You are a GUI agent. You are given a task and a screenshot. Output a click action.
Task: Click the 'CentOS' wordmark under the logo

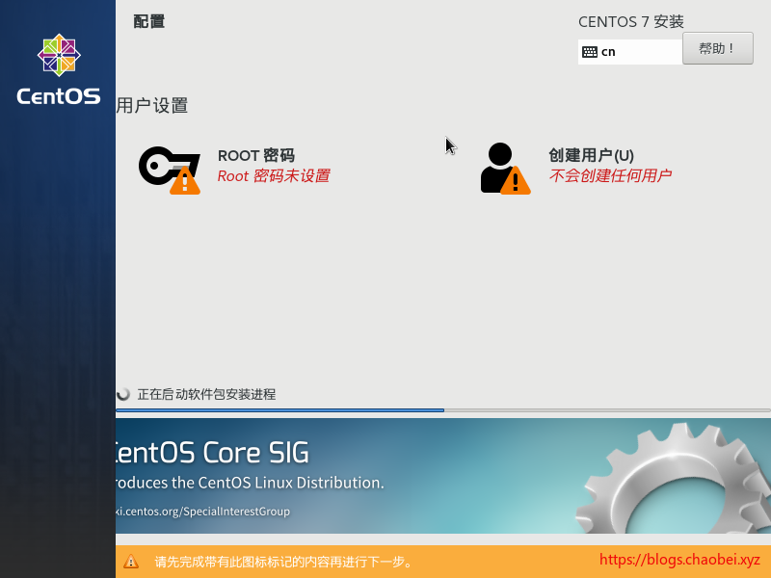tap(59, 95)
